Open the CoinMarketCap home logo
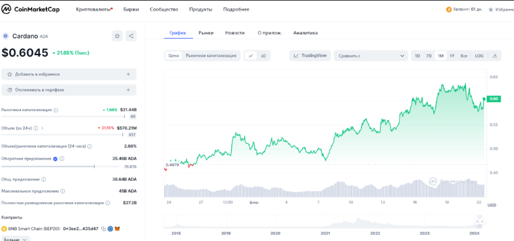Screen dimensions: 514x241 click(x=31, y=9)
